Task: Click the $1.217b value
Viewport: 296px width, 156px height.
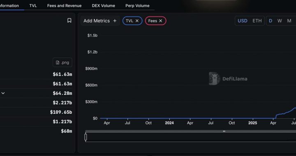Action: pyautogui.click(x=62, y=122)
